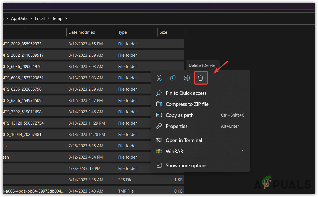Click the 8/14/2023 2:46 AM date cell
Screen dimensions: 318x197
[x=86, y=112]
